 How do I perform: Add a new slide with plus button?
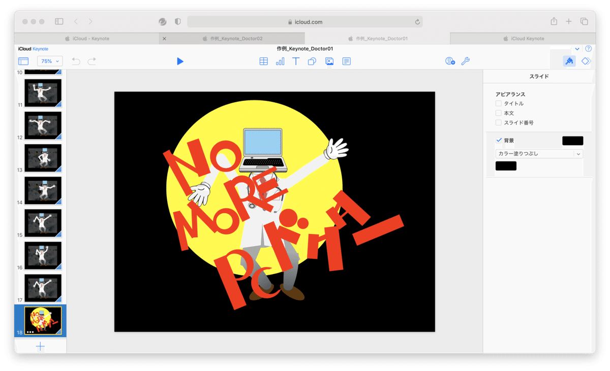coord(40,347)
